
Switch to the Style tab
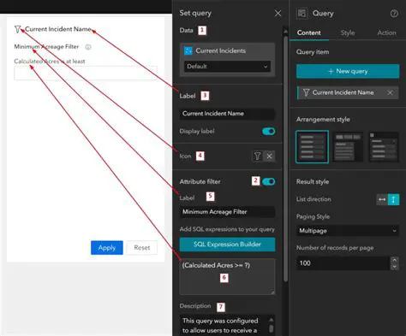(x=348, y=32)
